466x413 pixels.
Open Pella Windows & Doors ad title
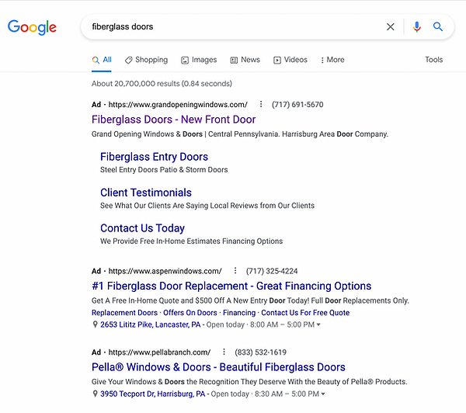click(x=218, y=367)
